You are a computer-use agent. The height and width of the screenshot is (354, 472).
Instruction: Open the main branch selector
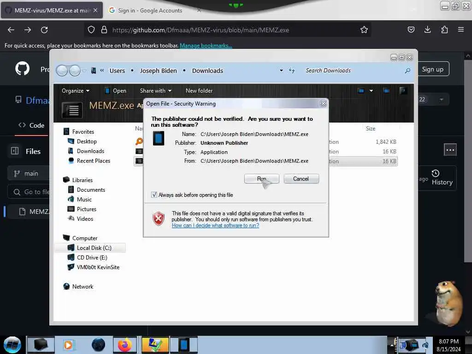coord(29,173)
